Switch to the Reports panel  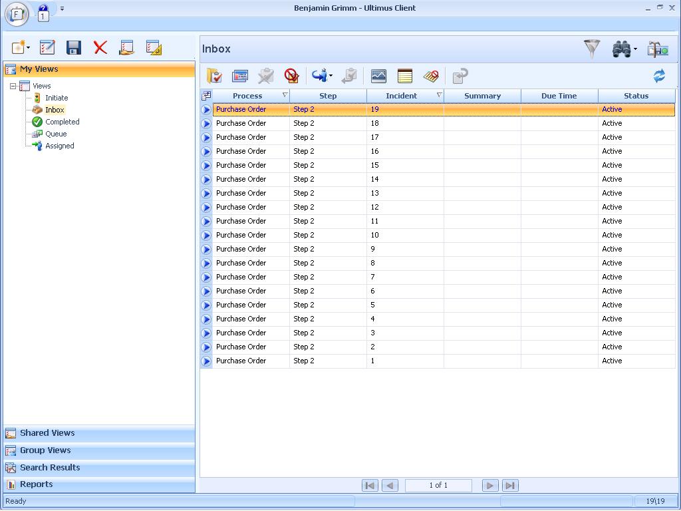[100, 484]
